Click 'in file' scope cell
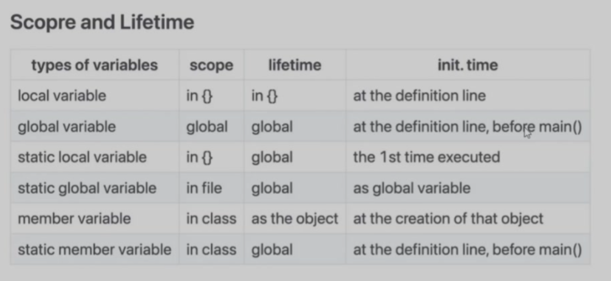 [204, 188]
